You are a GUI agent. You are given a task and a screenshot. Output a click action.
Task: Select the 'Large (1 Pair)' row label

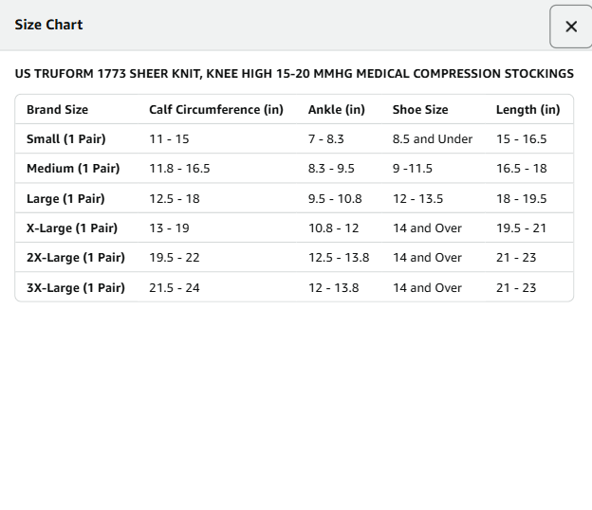pyautogui.click(x=65, y=199)
